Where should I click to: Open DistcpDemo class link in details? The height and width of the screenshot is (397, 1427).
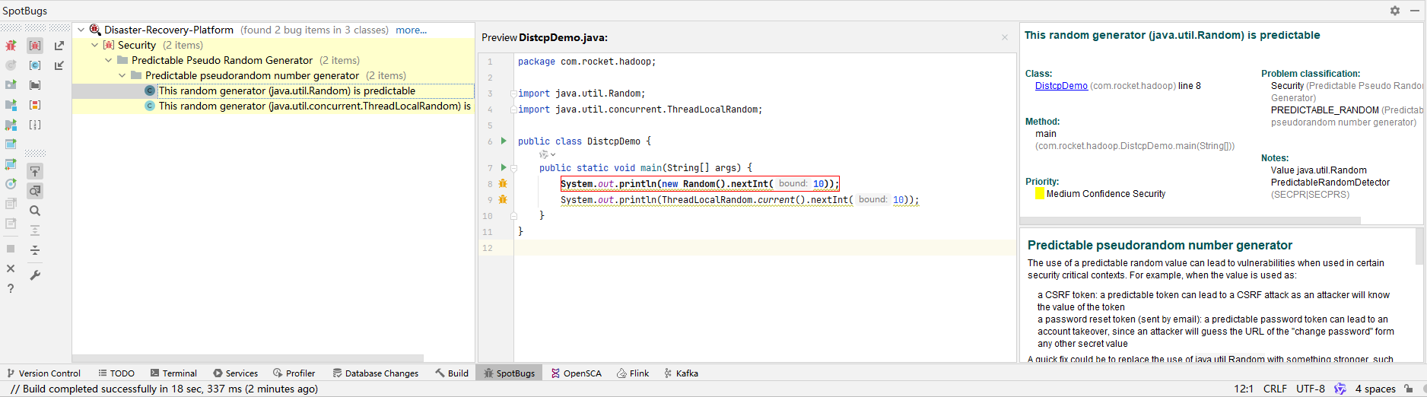pos(1061,86)
